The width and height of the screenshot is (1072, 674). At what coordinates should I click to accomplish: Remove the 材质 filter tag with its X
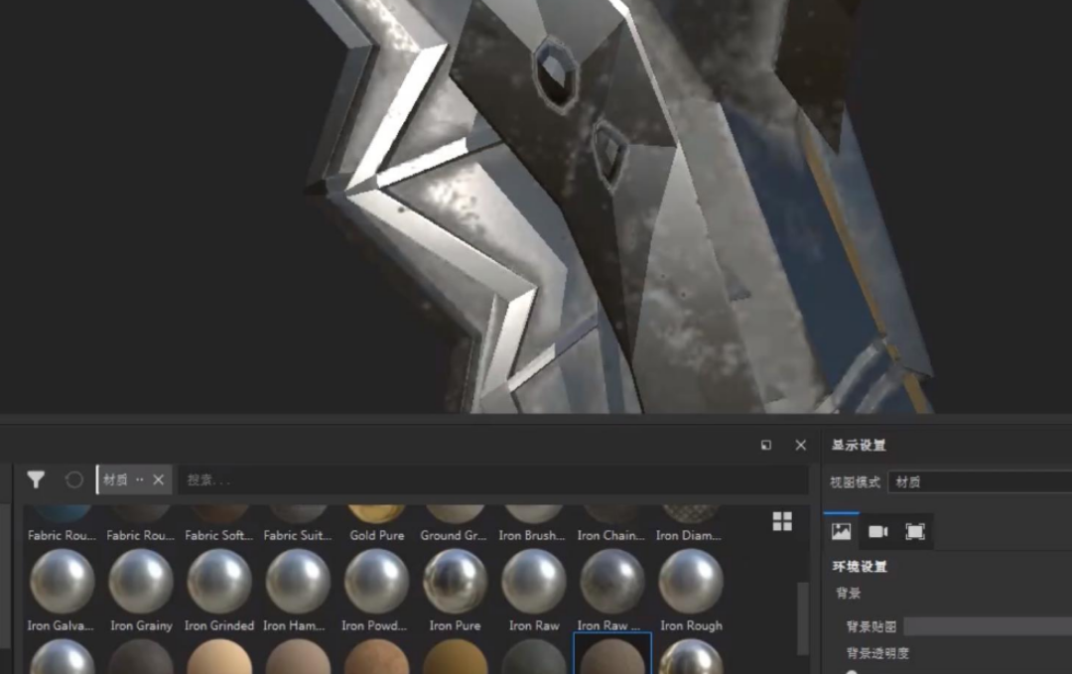click(x=159, y=480)
